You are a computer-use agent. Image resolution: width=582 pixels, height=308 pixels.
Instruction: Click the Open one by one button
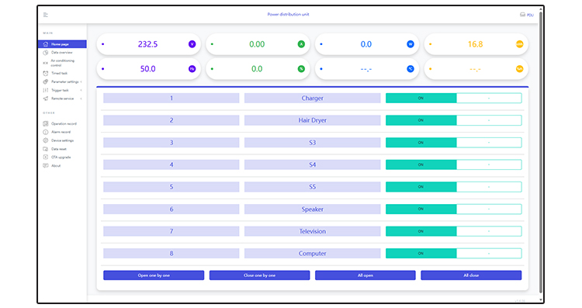(x=154, y=275)
